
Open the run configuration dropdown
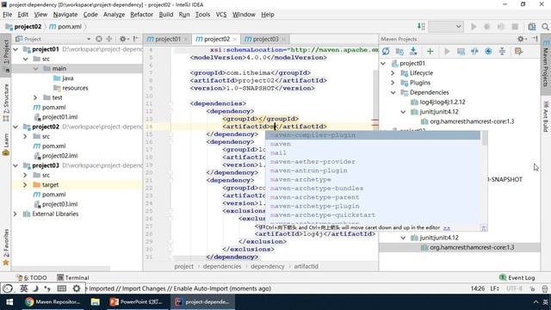point(446,27)
